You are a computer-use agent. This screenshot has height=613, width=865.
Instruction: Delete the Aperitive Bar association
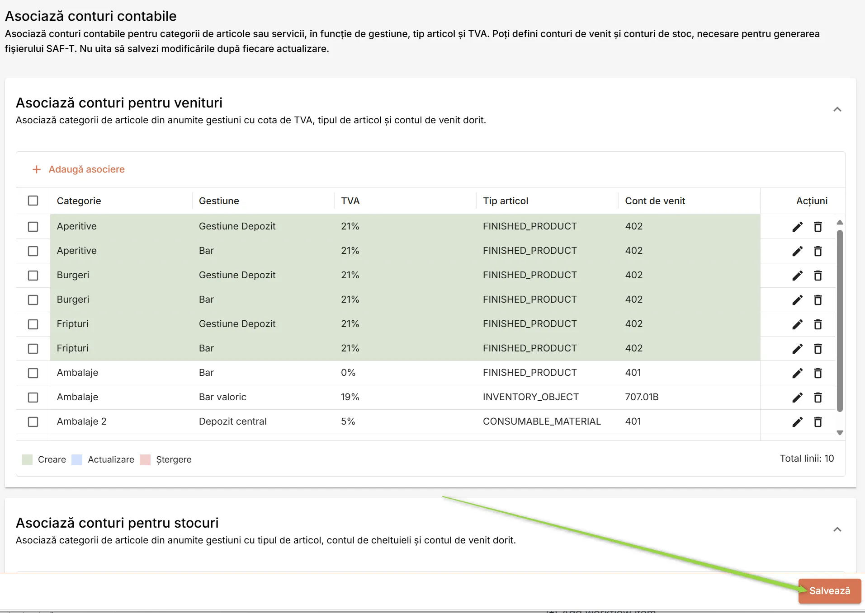[x=818, y=251]
